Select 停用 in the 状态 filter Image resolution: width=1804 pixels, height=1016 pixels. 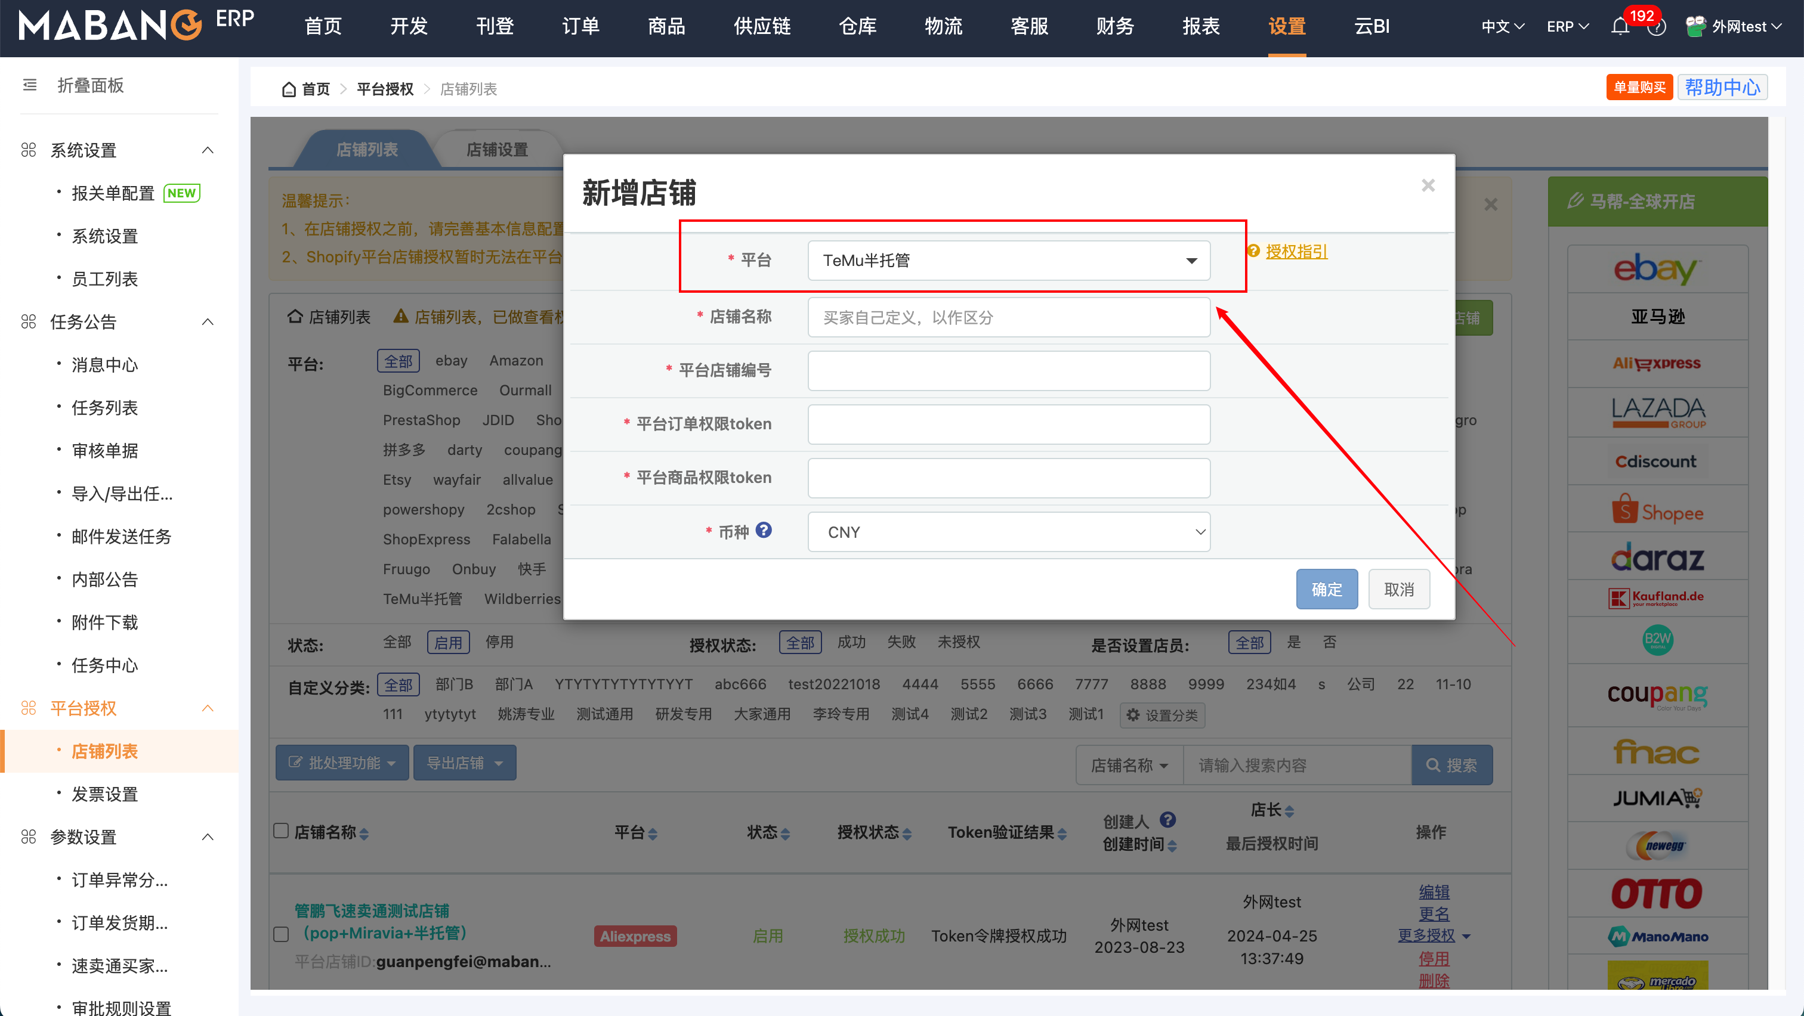pyautogui.click(x=499, y=642)
